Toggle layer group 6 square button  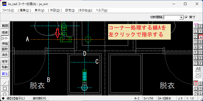[196, 58]
